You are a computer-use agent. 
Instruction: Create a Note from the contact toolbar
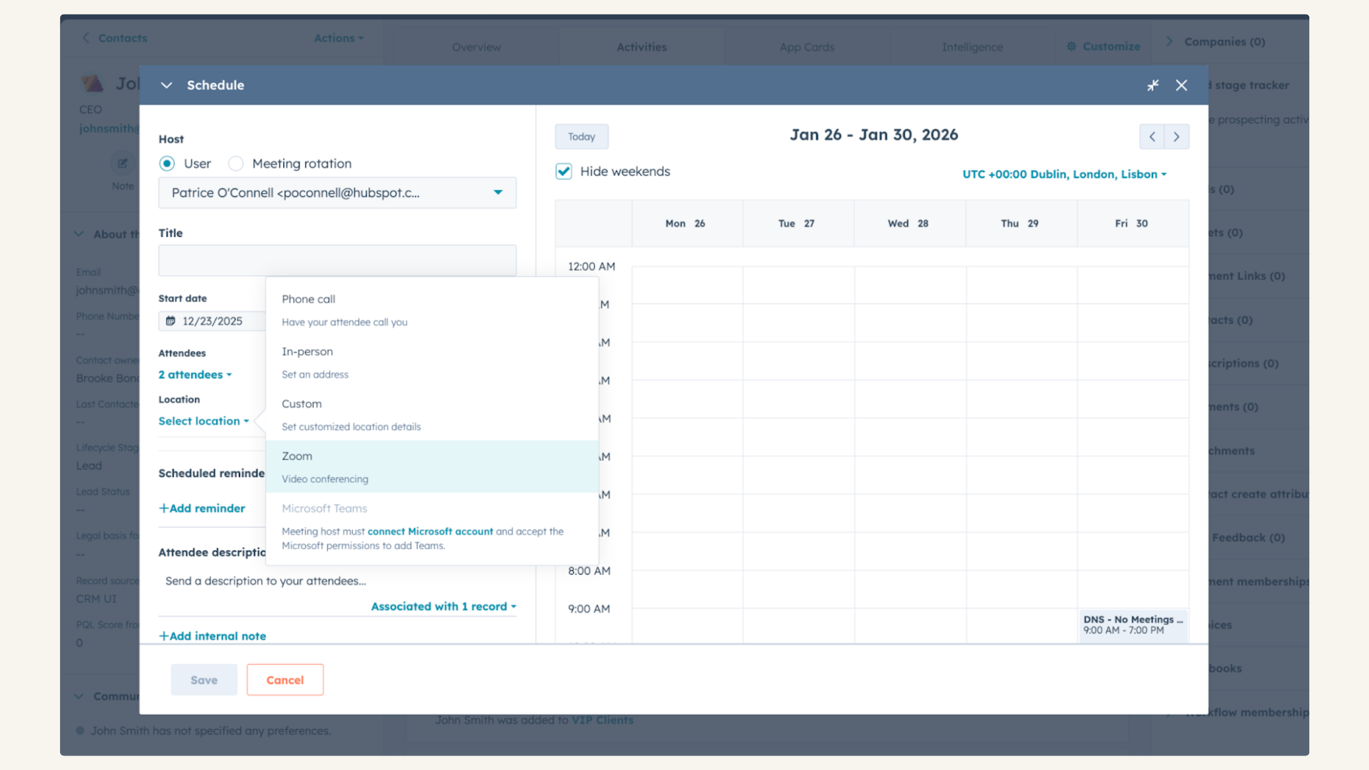click(122, 163)
